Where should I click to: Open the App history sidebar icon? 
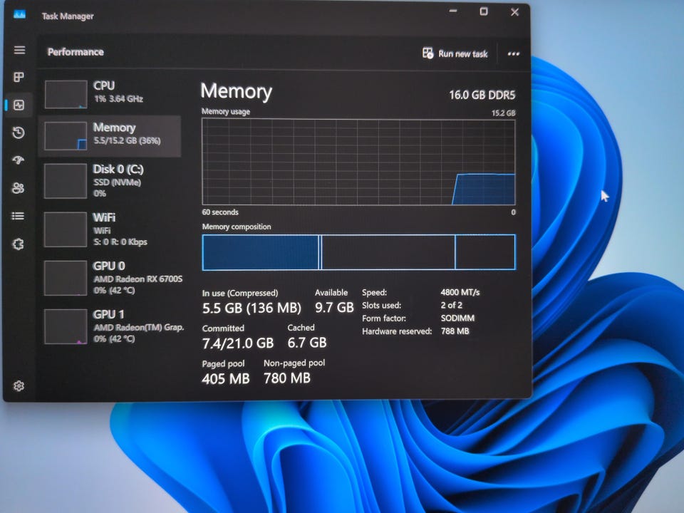[x=19, y=133]
